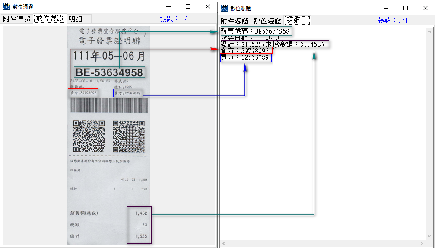This screenshot has width=435, height=248.
Task: Minimize the left 數位憑證 window
Action: [168, 6]
